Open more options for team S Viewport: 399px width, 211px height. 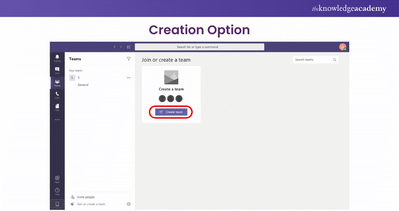click(x=129, y=78)
